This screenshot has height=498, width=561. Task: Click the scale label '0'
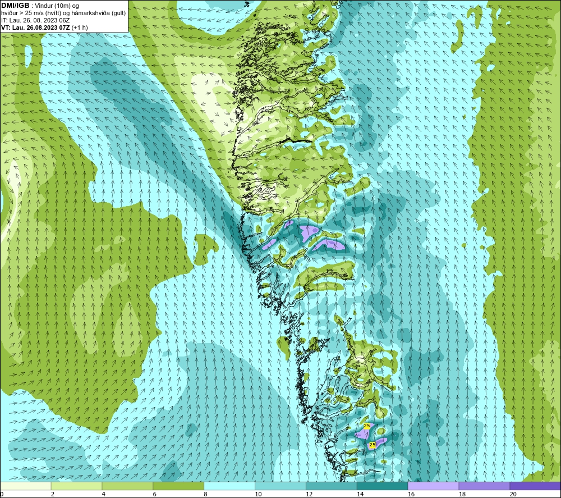pyautogui.click(x=2, y=495)
